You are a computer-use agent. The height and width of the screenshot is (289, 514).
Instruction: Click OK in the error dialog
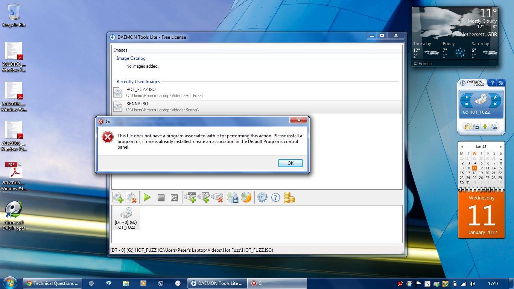(x=290, y=163)
